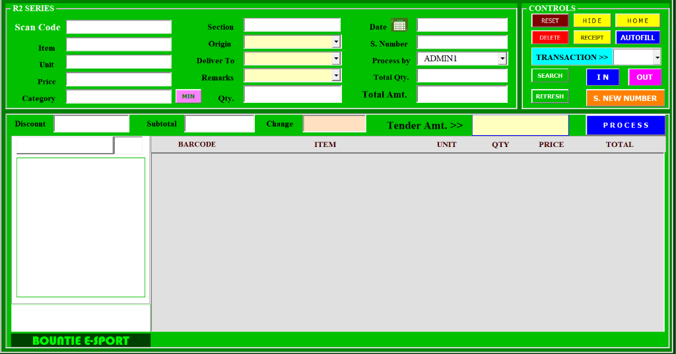Viewport: 676px width, 354px height.
Task: Open the Date calendar picker icon
Action: coord(399,25)
